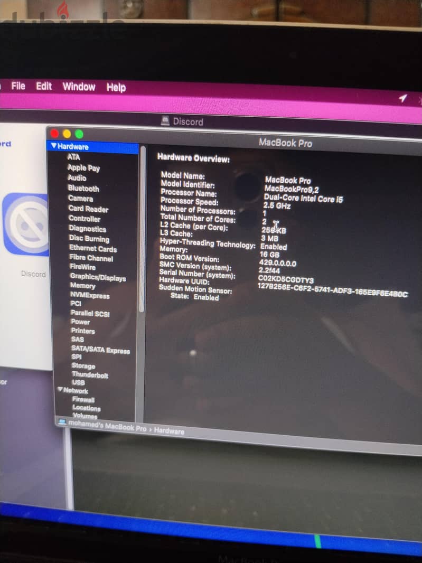Click mohamed's MacBook Pro in path bar
This screenshot has width=422, height=563.
click(107, 426)
